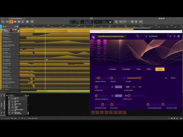Click the plugin help question mark icon
Screen dimensions: 183x137
(175, 36)
